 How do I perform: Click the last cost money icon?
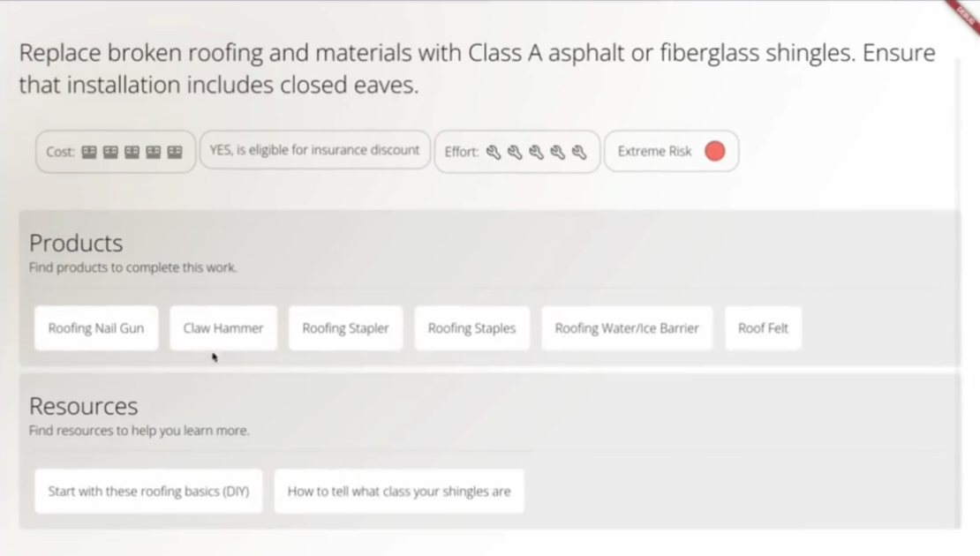click(175, 152)
